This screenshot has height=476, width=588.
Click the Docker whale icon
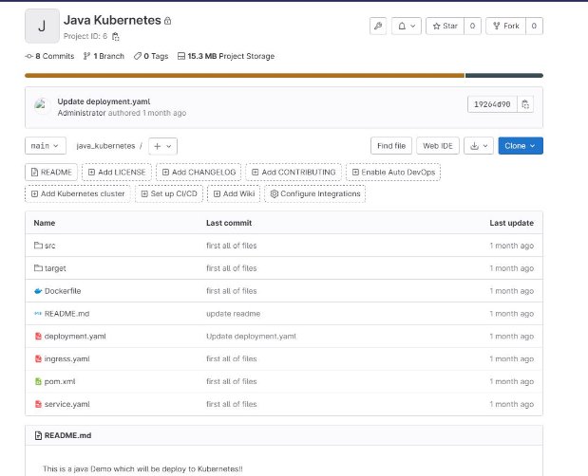(x=38, y=291)
